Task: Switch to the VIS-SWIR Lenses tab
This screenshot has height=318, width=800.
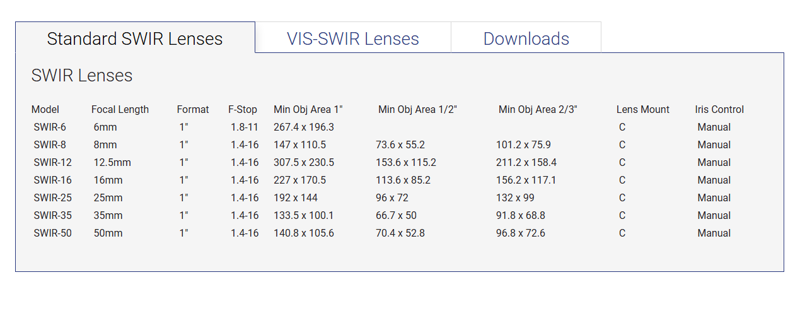Action: 352,38
